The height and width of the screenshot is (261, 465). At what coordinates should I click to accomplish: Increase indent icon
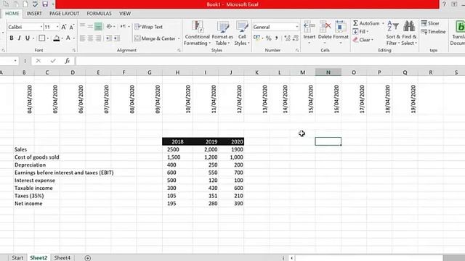117,38
